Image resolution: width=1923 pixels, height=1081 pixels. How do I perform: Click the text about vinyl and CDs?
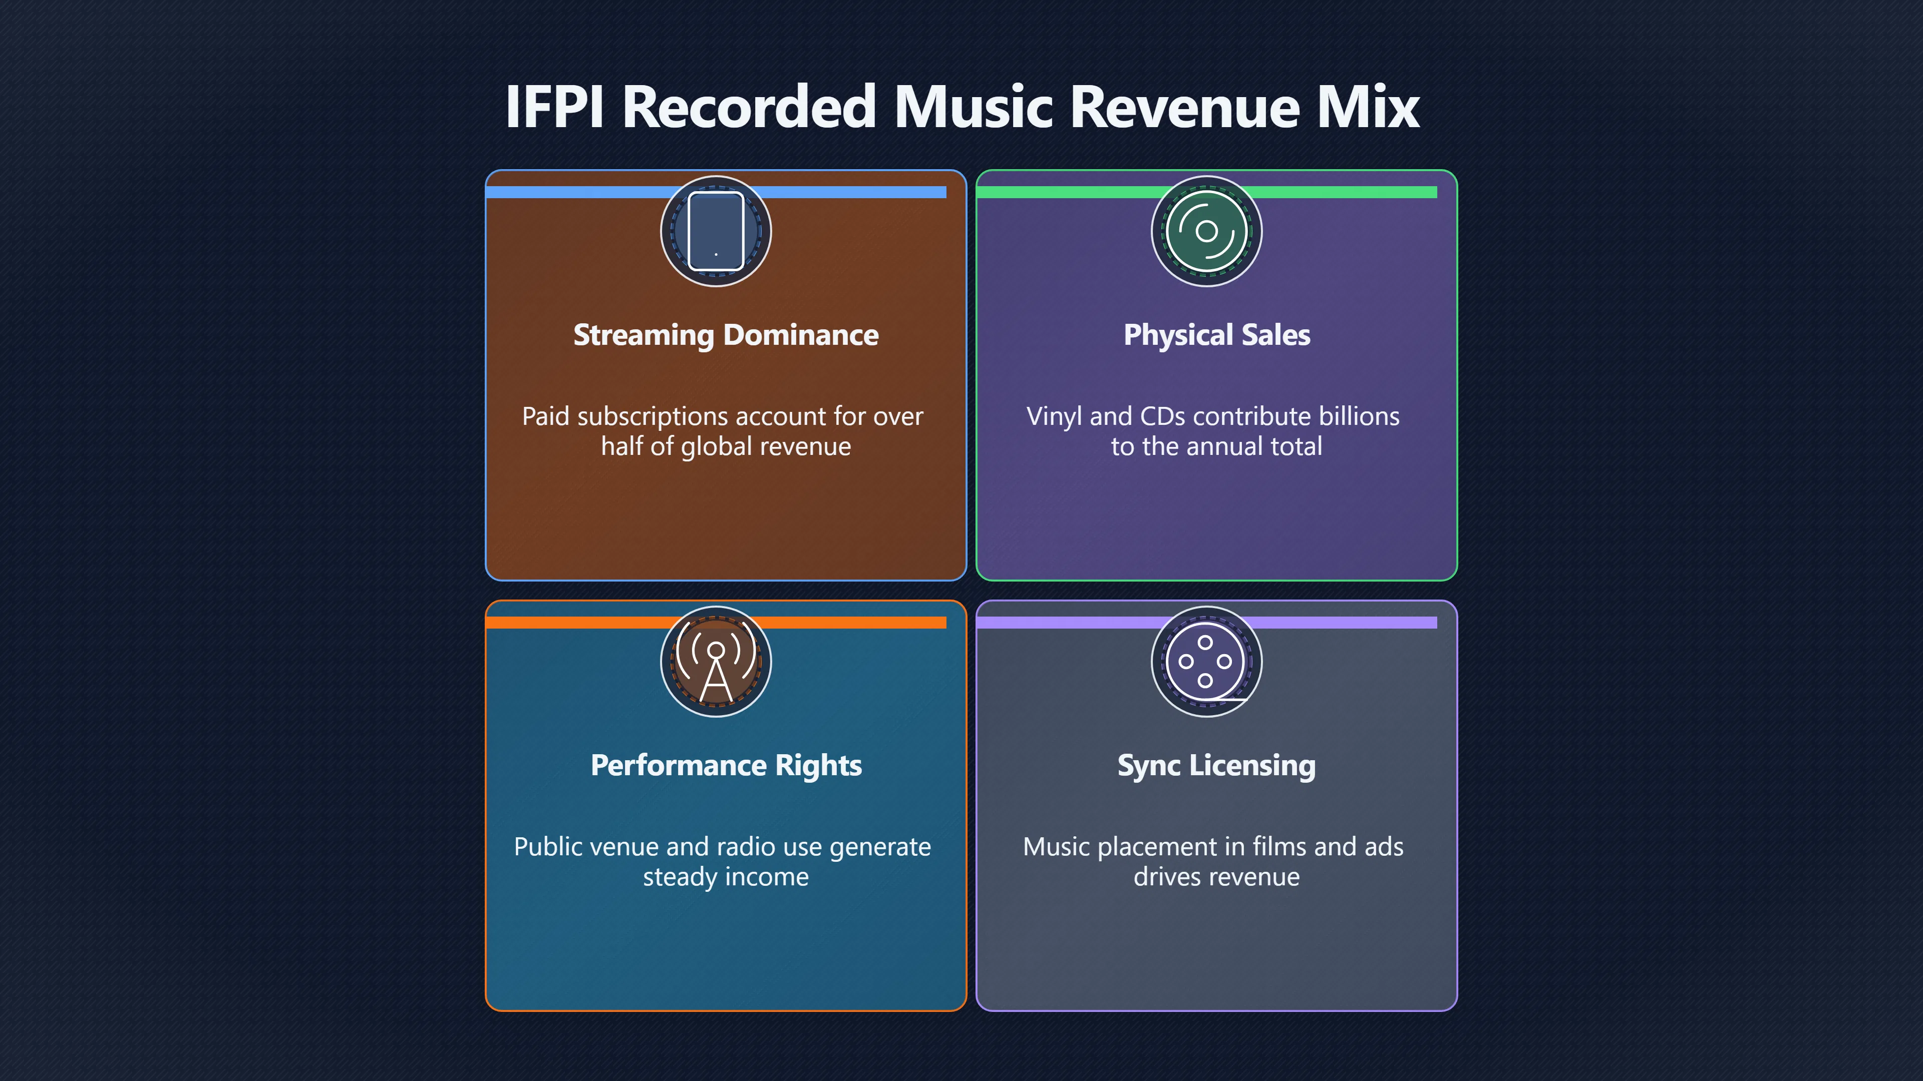[x=1214, y=431]
